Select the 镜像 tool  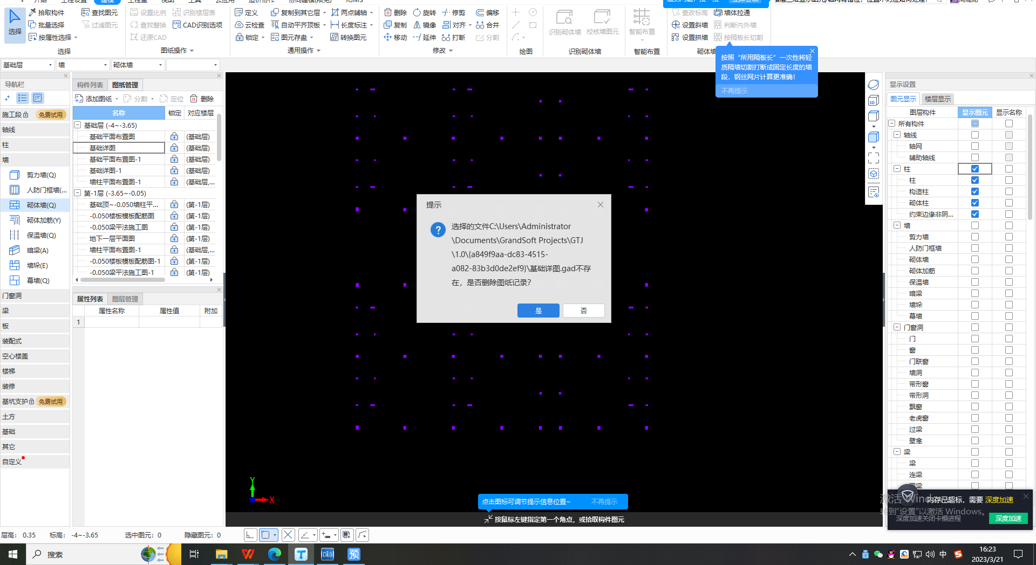click(x=424, y=25)
